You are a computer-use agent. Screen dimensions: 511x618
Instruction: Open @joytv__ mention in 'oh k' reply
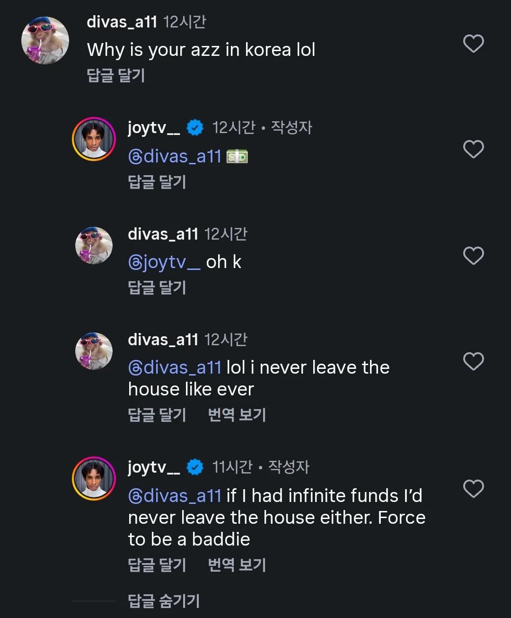(164, 262)
